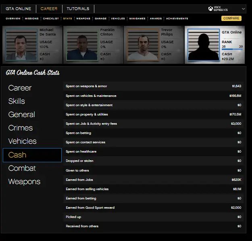Click the GTA Online rank progress bar
The height and width of the screenshot is (241, 252).
click(232, 50)
